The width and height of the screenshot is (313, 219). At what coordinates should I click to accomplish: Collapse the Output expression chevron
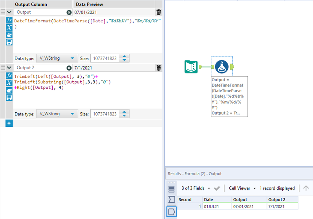click(9, 12)
